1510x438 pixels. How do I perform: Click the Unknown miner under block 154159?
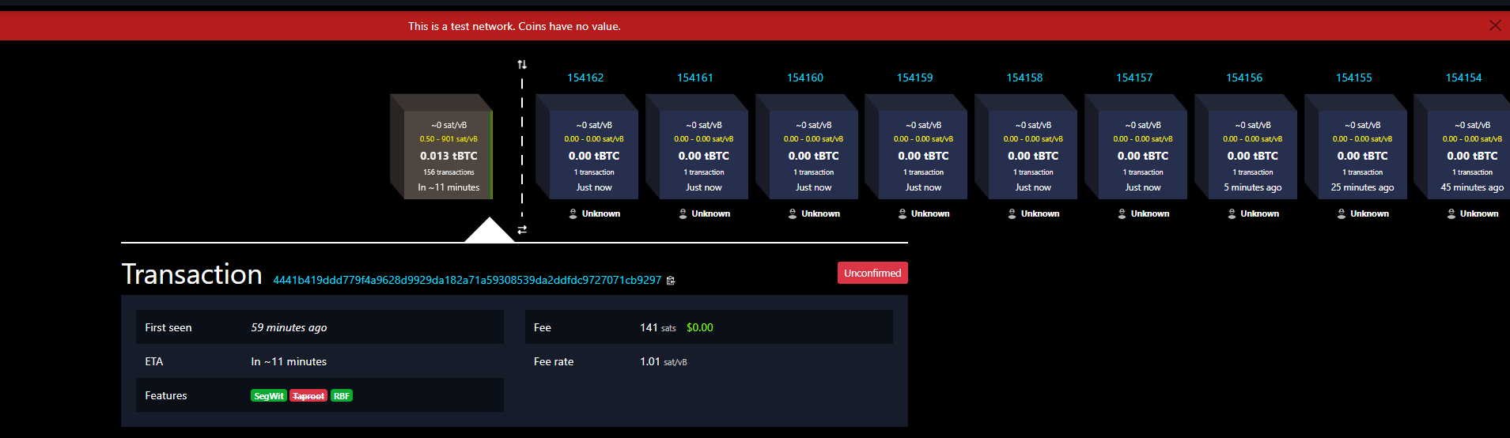[924, 213]
